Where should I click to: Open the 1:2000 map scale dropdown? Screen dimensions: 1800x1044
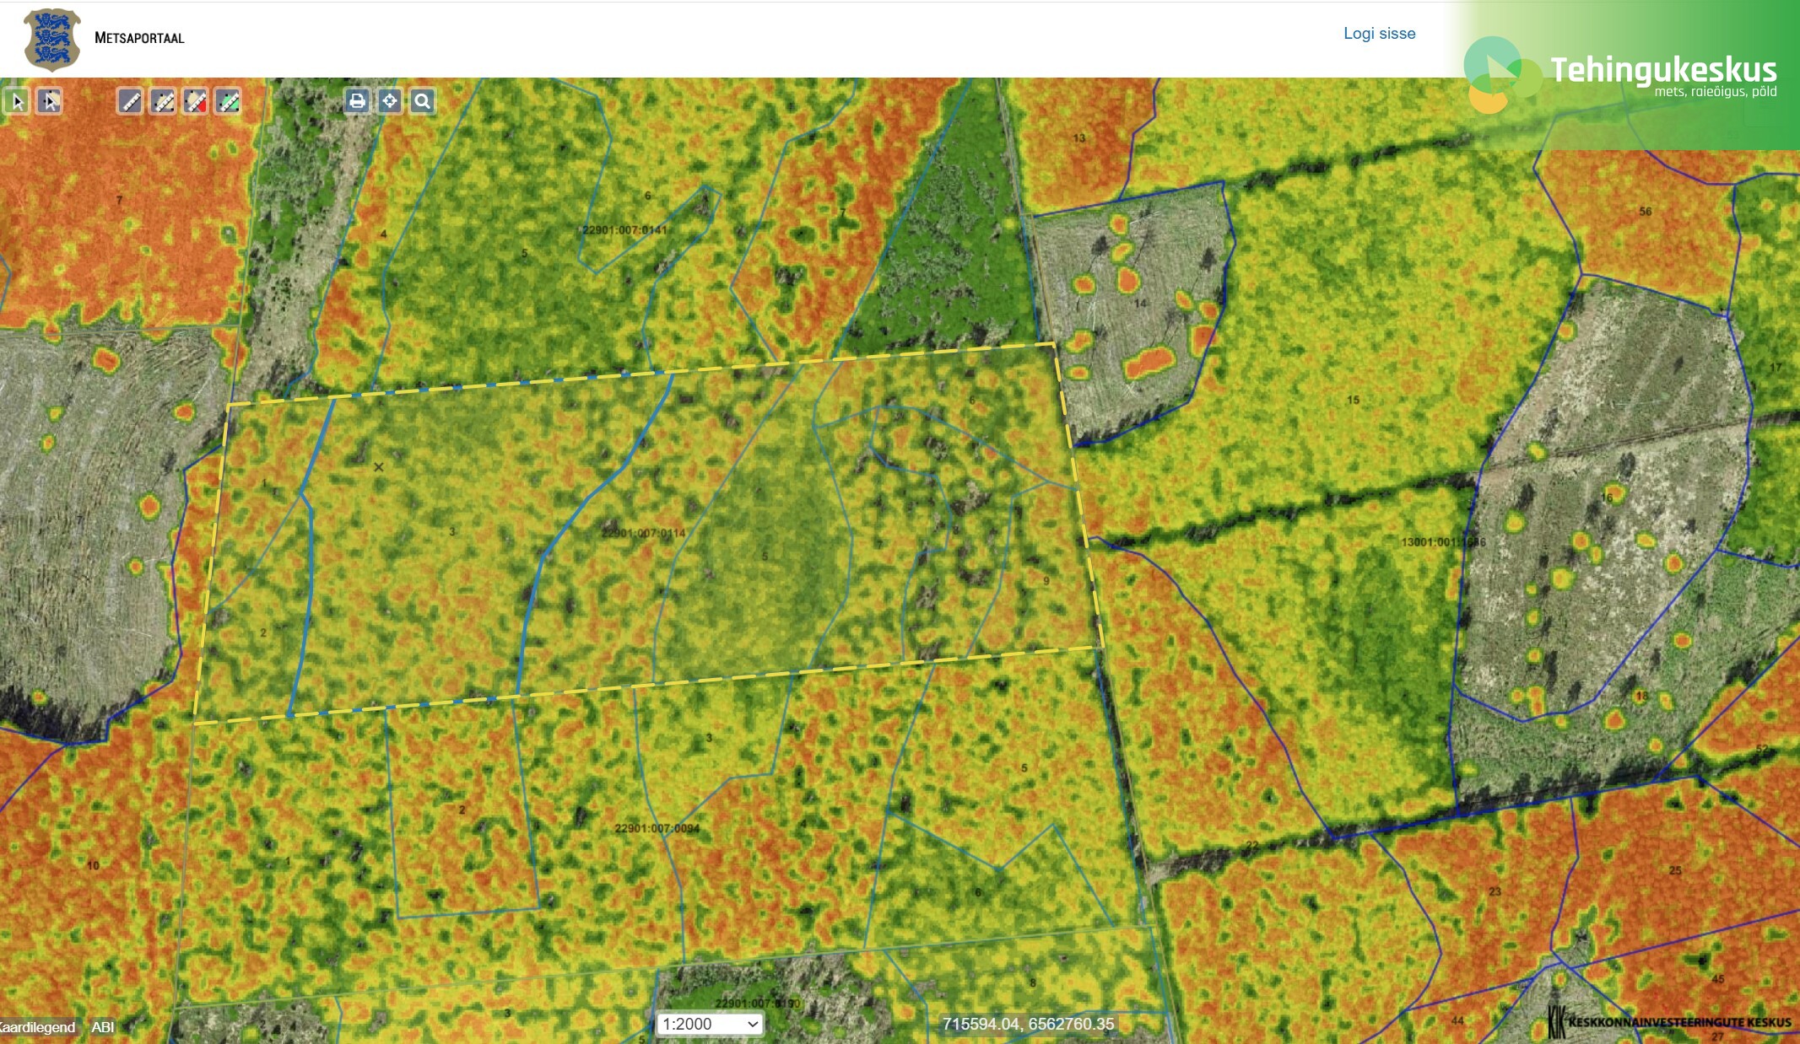tap(709, 1024)
